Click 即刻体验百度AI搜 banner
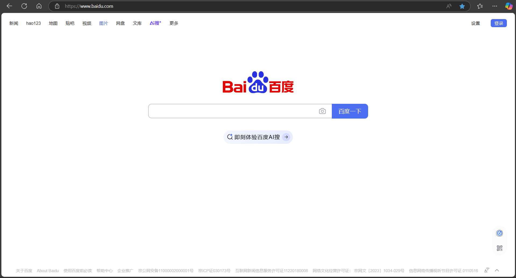This screenshot has width=516, height=278. click(x=258, y=137)
